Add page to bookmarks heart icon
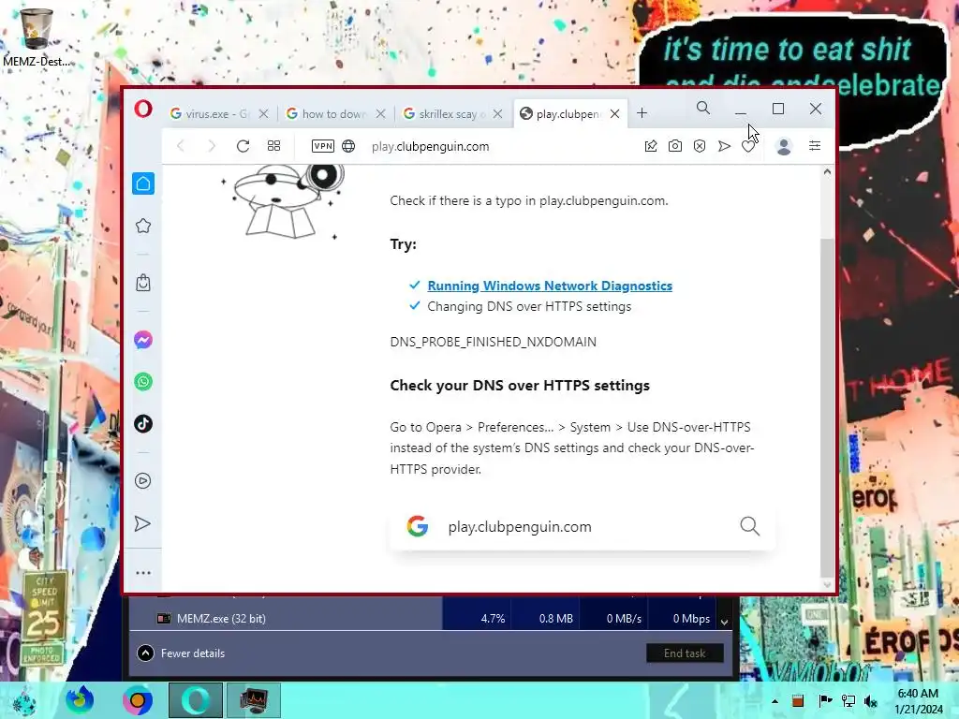Image resolution: width=959 pixels, height=719 pixels. pos(748,147)
